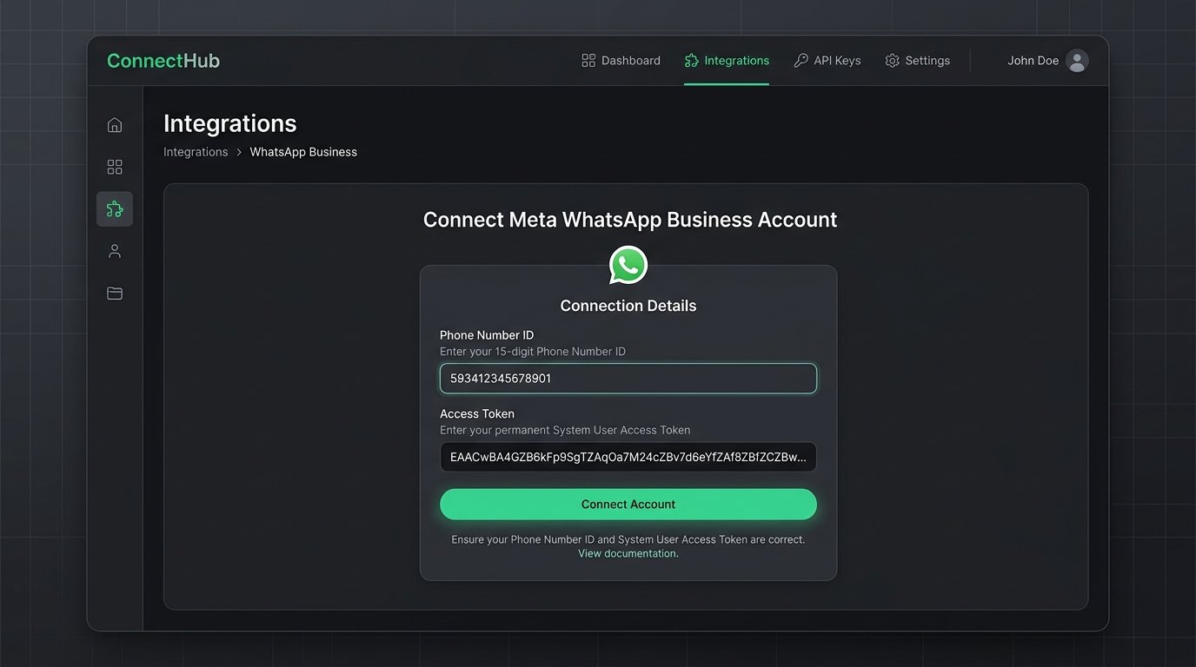Click the ConnectHub logo

pos(163,61)
